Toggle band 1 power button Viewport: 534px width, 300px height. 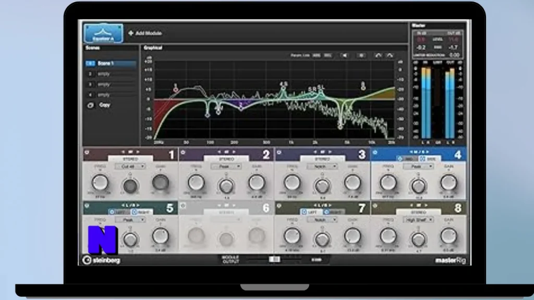pos(87,153)
